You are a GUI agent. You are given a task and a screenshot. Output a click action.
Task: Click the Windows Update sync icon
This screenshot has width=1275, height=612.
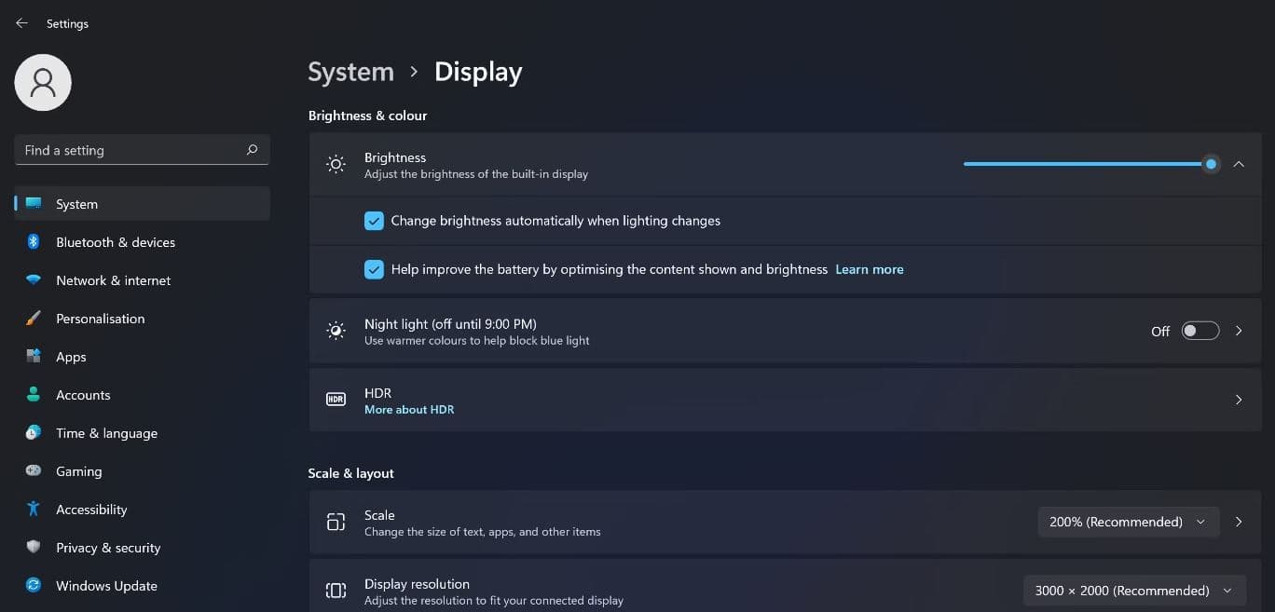coord(34,585)
